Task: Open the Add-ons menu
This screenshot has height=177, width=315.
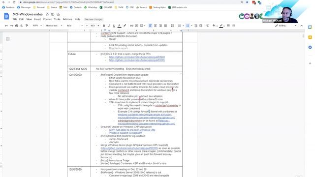Action: (x=67, y=19)
